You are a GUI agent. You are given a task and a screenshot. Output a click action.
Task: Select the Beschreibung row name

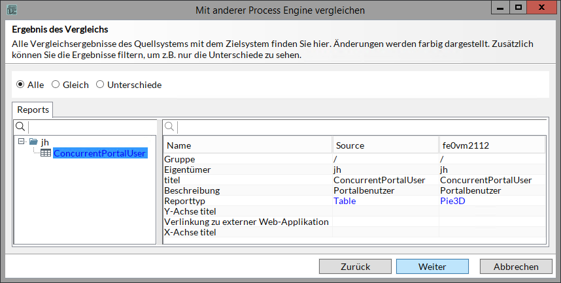coord(192,190)
